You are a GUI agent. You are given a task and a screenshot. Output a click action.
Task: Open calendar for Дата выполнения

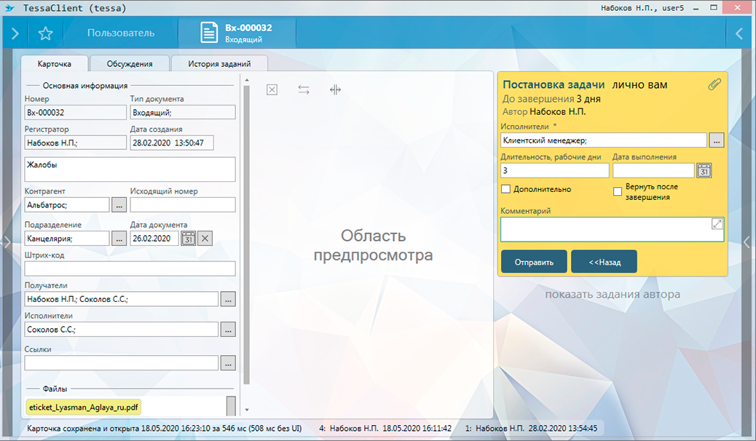(x=704, y=170)
